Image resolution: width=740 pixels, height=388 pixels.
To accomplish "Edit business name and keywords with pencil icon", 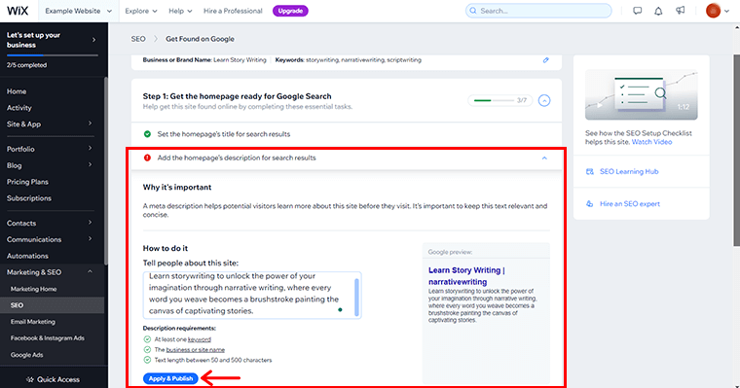I will tap(546, 60).
